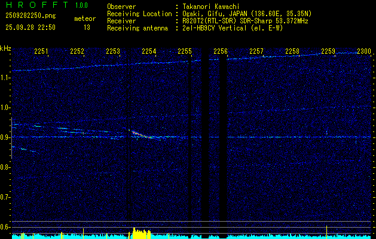Image resolution: width=376 pixels, height=239 pixels.
Task: Click the 2251 time marker
Action: click(x=41, y=51)
